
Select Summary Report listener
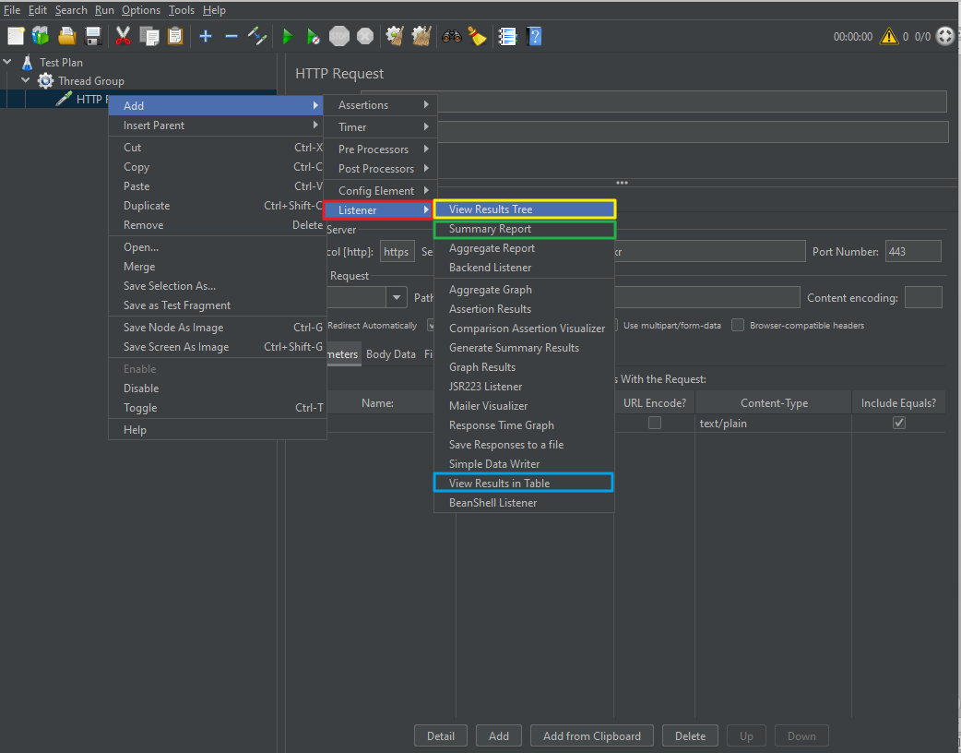524,229
